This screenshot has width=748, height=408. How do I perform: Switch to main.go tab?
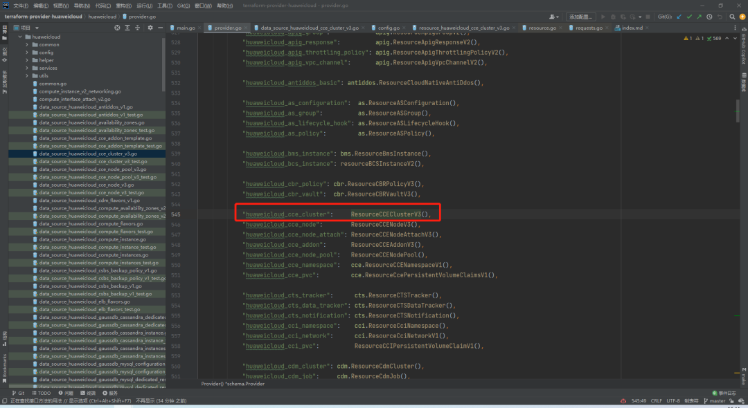click(x=186, y=28)
